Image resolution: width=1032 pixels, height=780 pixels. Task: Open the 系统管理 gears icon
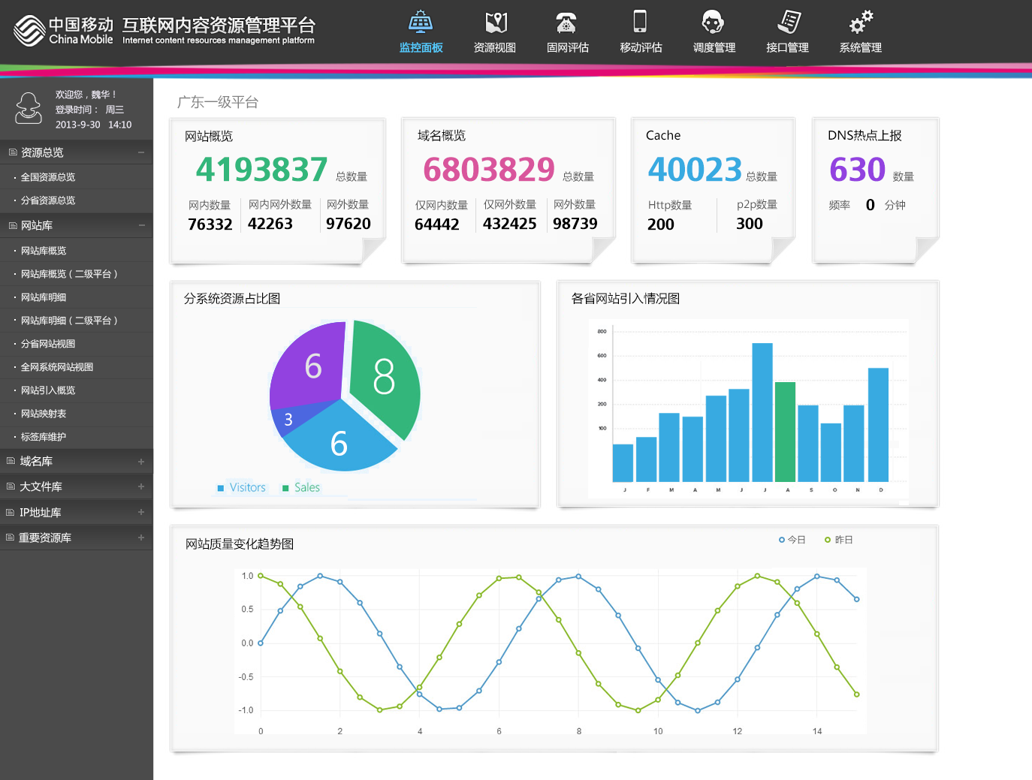(x=861, y=23)
